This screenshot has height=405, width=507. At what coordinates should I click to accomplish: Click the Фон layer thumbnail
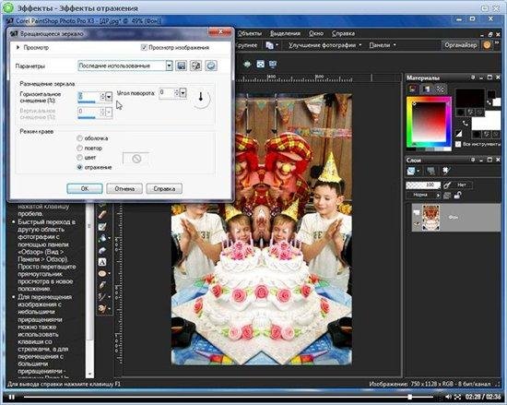click(x=430, y=217)
